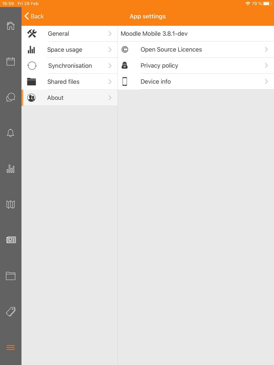Expand Shared files chevron arrow
This screenshot has width=274, height=365.
coord(110,82)
